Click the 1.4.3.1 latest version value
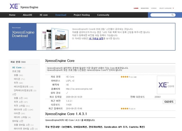The image size is (182, 131). [69, 101]
